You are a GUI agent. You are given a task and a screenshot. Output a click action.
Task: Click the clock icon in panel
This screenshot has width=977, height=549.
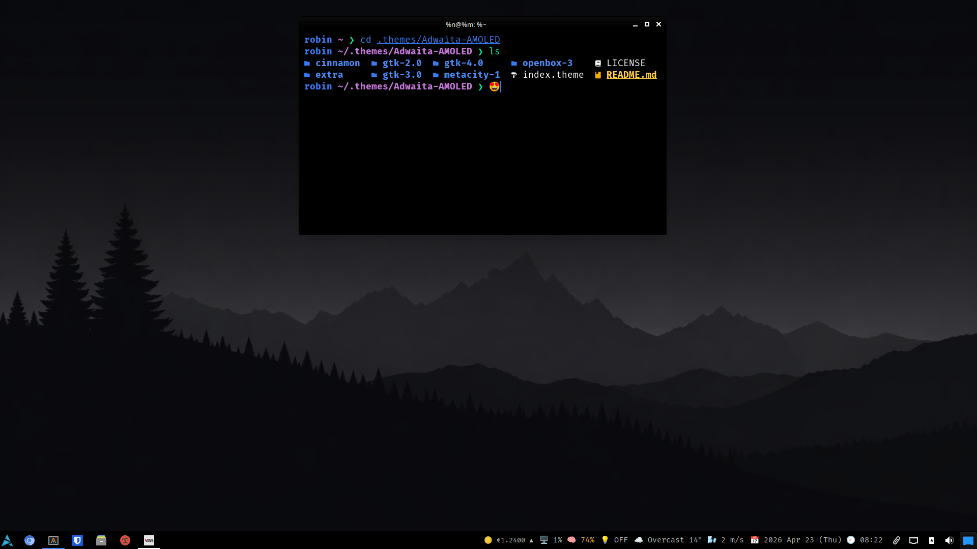click(x=851, y=540)
